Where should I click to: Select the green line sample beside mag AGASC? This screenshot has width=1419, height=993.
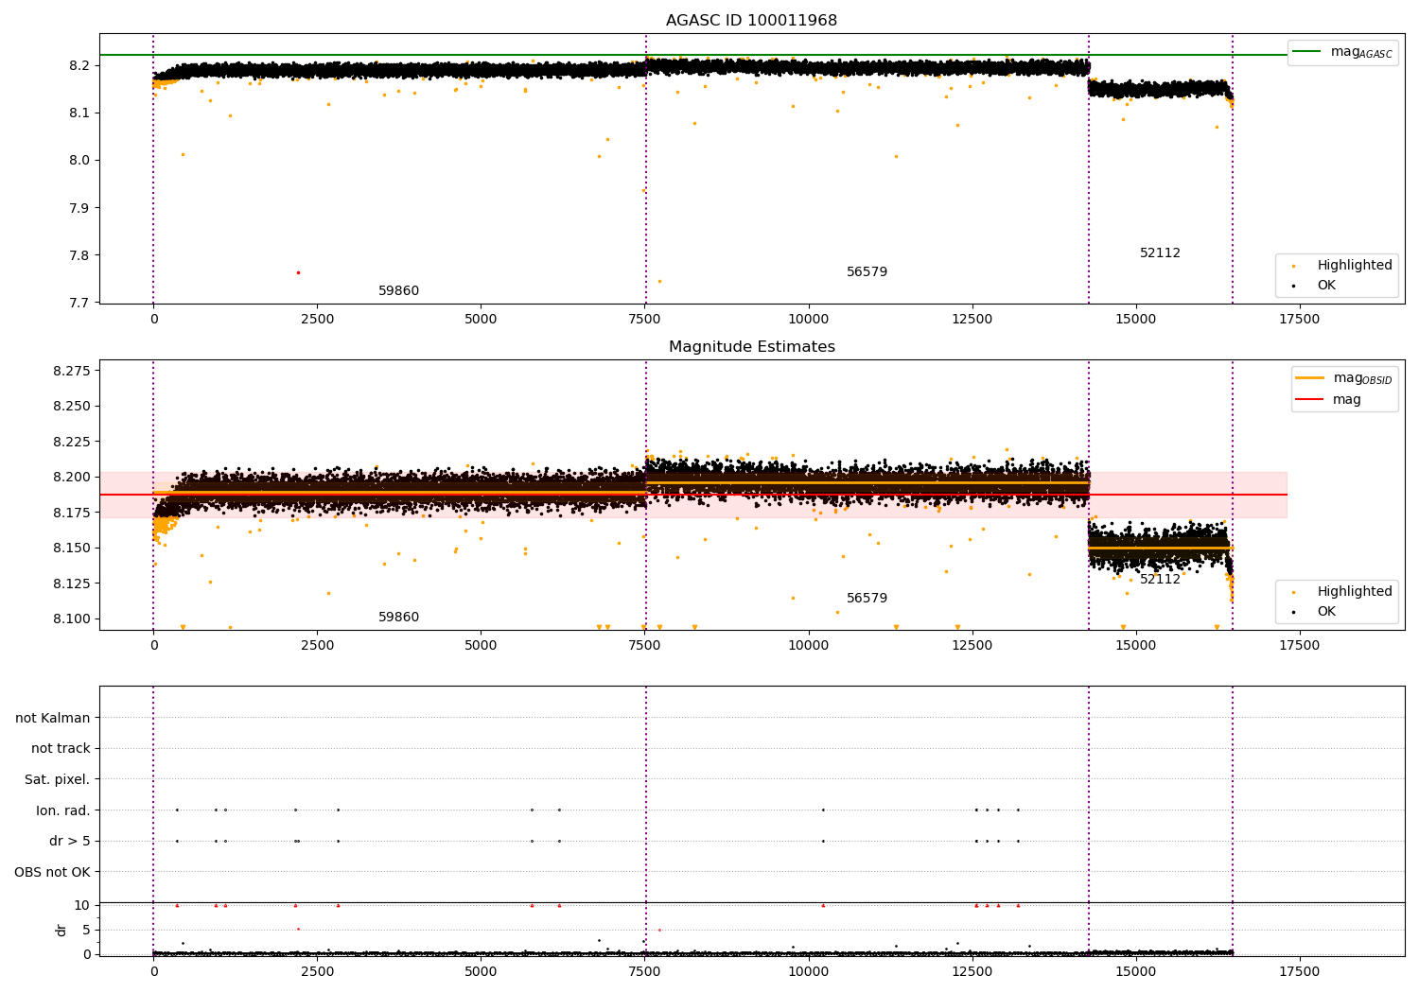[1307, 52]
